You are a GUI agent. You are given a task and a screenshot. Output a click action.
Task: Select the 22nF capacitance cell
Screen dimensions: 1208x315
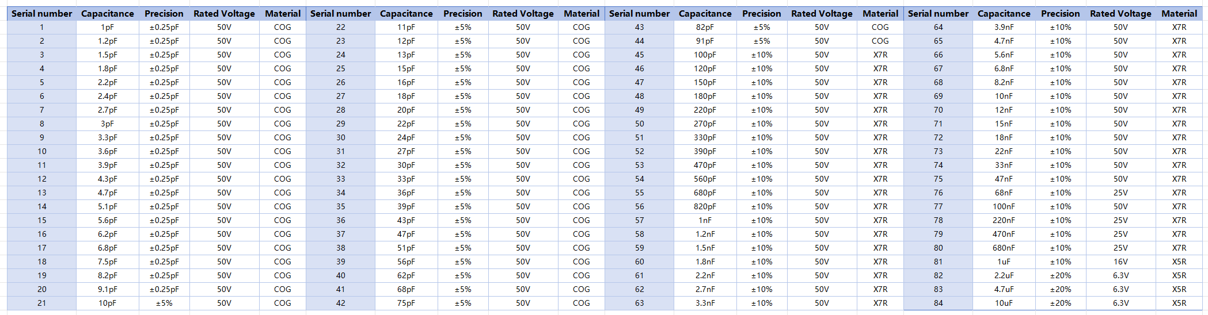[x=1004, y=151]
